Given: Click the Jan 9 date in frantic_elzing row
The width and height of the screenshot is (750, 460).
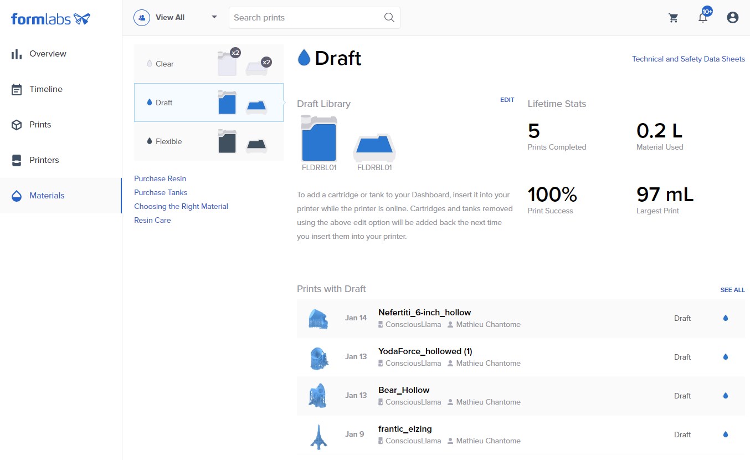Looking at the screenshot, I should pos(355,434).
